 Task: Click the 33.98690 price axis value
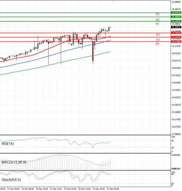tap(176, 134)
